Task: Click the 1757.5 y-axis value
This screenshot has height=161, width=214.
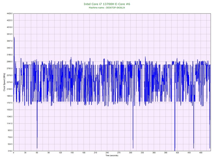Action: tap(9, 103)
